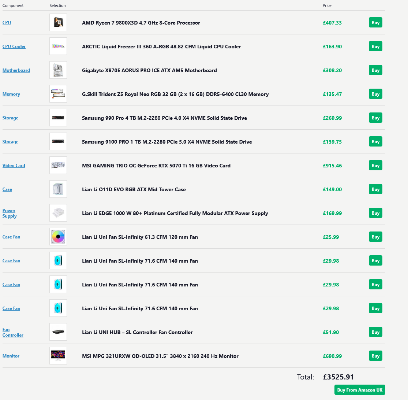Click the £698.99 monitor price
The height and width of the screenshot is (400, 408).
[x=332, y=356]
